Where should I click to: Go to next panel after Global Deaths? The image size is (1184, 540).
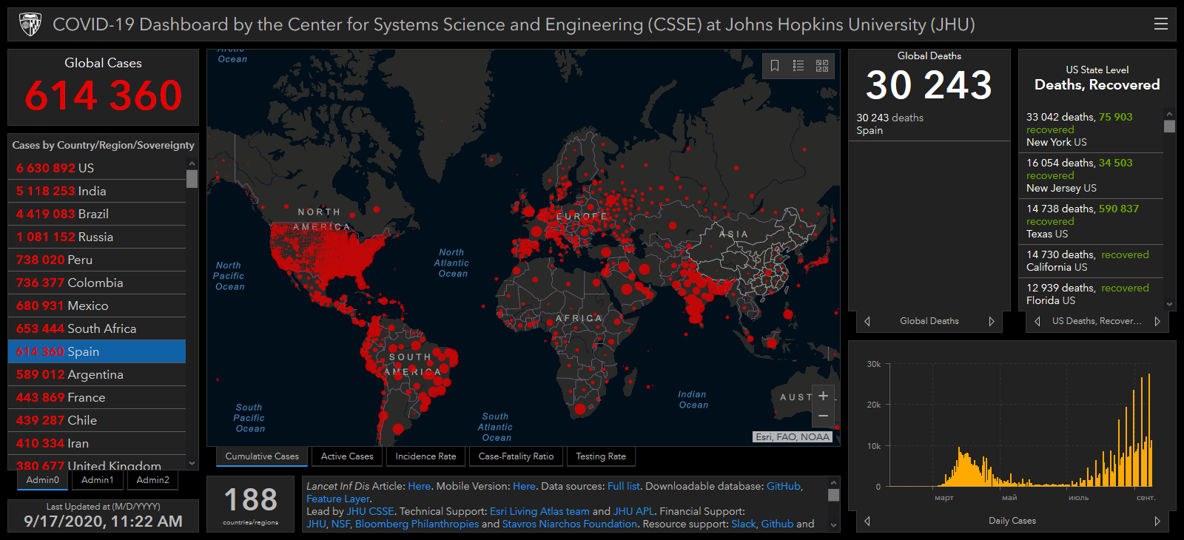coord(992,321)
